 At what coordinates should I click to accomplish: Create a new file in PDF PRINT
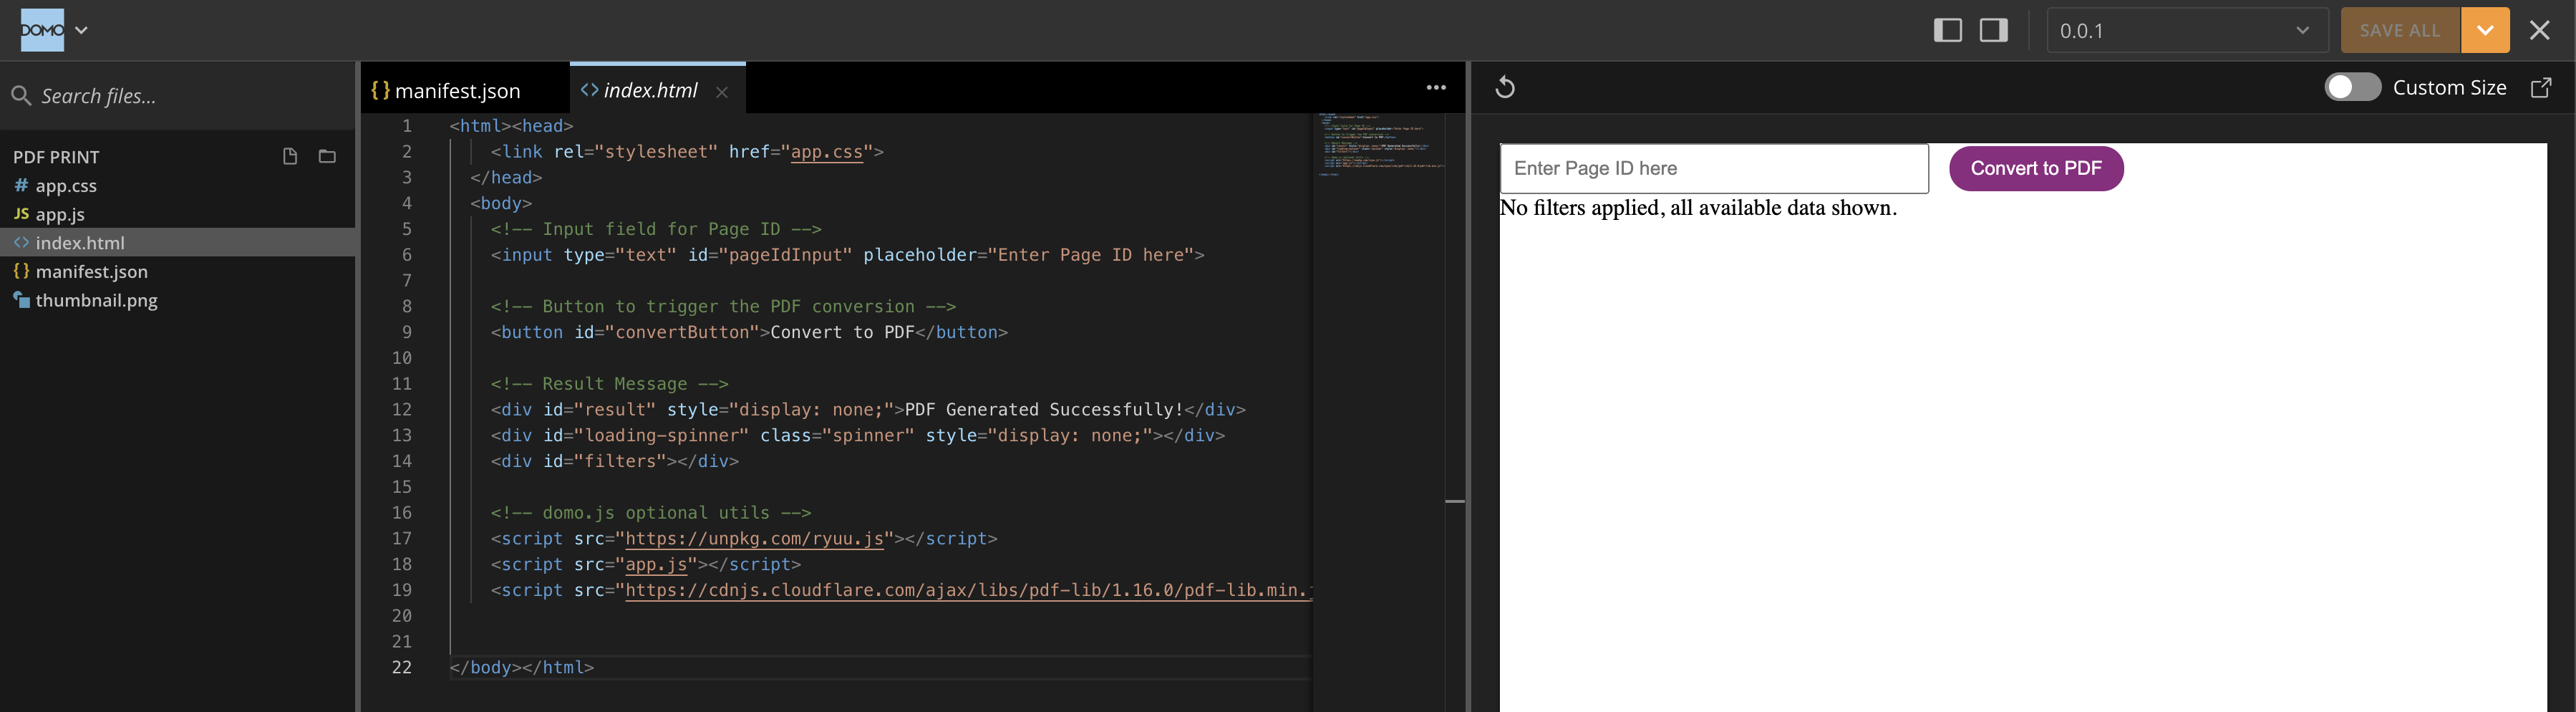click(x=290, y=156)
